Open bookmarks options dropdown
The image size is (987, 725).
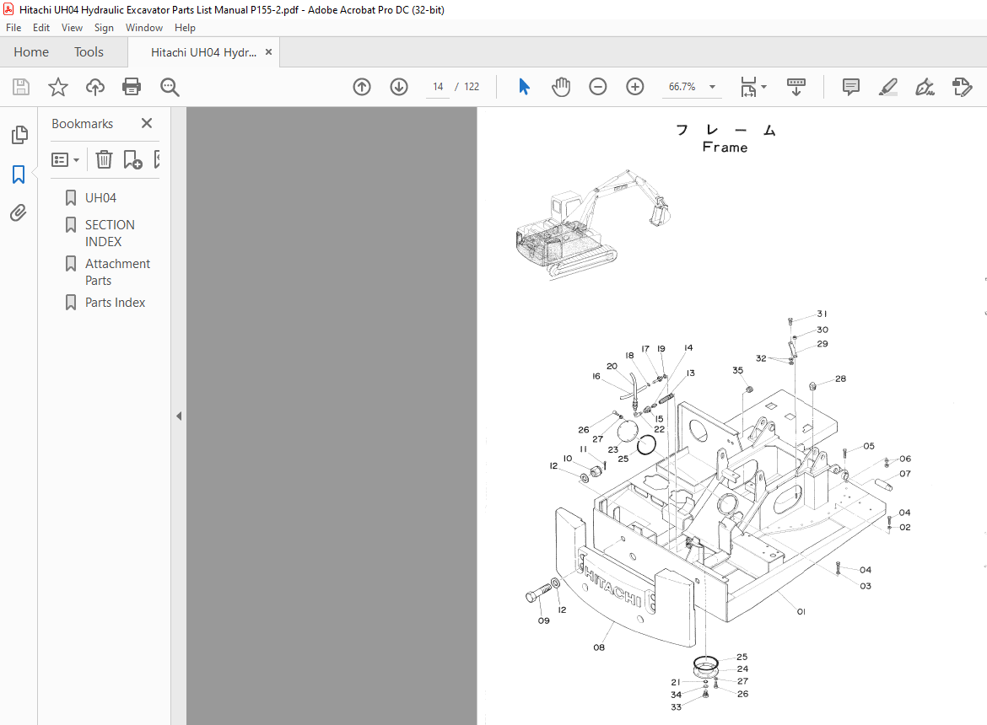66,159
